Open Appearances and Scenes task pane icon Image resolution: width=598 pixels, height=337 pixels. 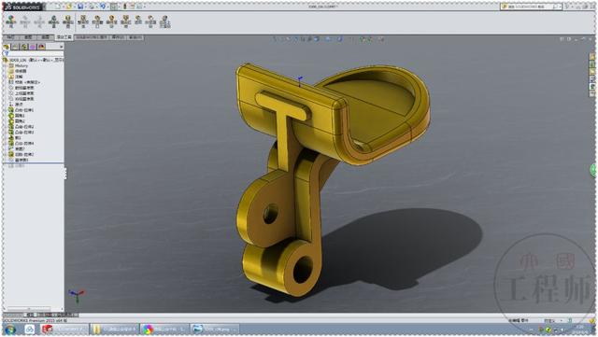pyautogui.click(x=592, y=87)
